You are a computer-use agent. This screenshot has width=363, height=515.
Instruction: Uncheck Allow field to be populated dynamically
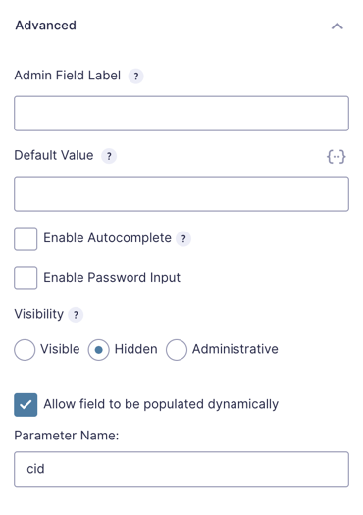26,405
